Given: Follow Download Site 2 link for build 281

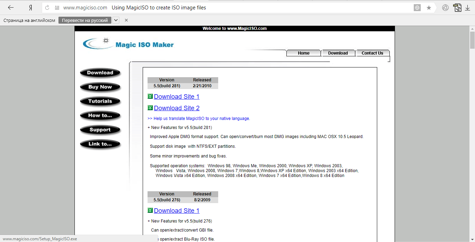Looking at the screenshot, I should 177,108.
